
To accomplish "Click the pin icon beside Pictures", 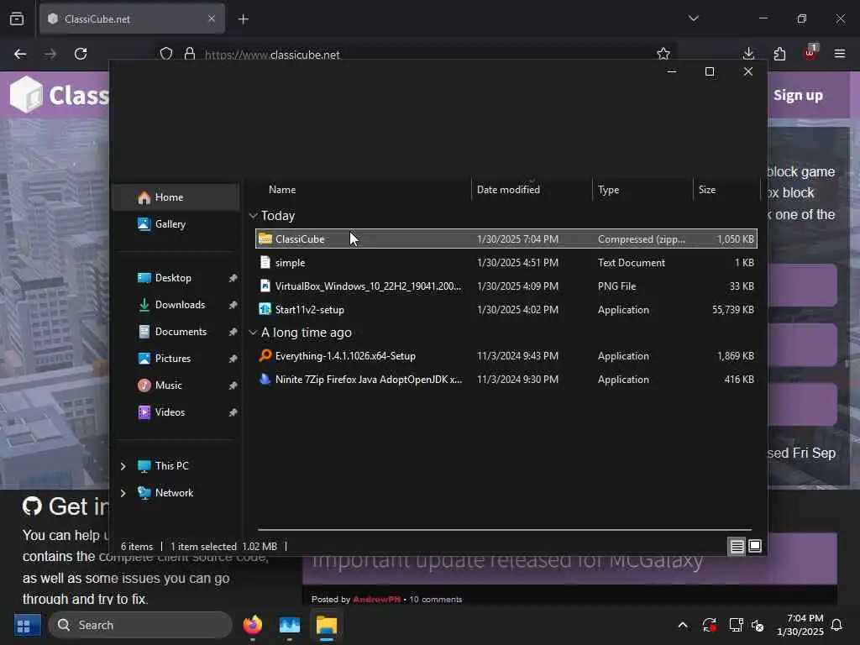I will 233,359.
